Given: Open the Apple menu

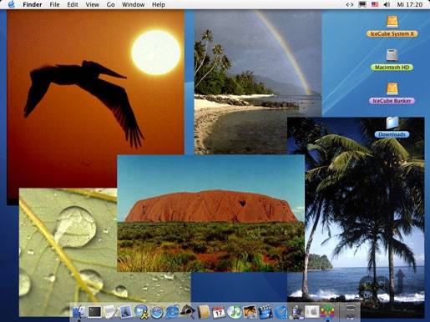Looking at the screenshot, I should tap(12, 4).
